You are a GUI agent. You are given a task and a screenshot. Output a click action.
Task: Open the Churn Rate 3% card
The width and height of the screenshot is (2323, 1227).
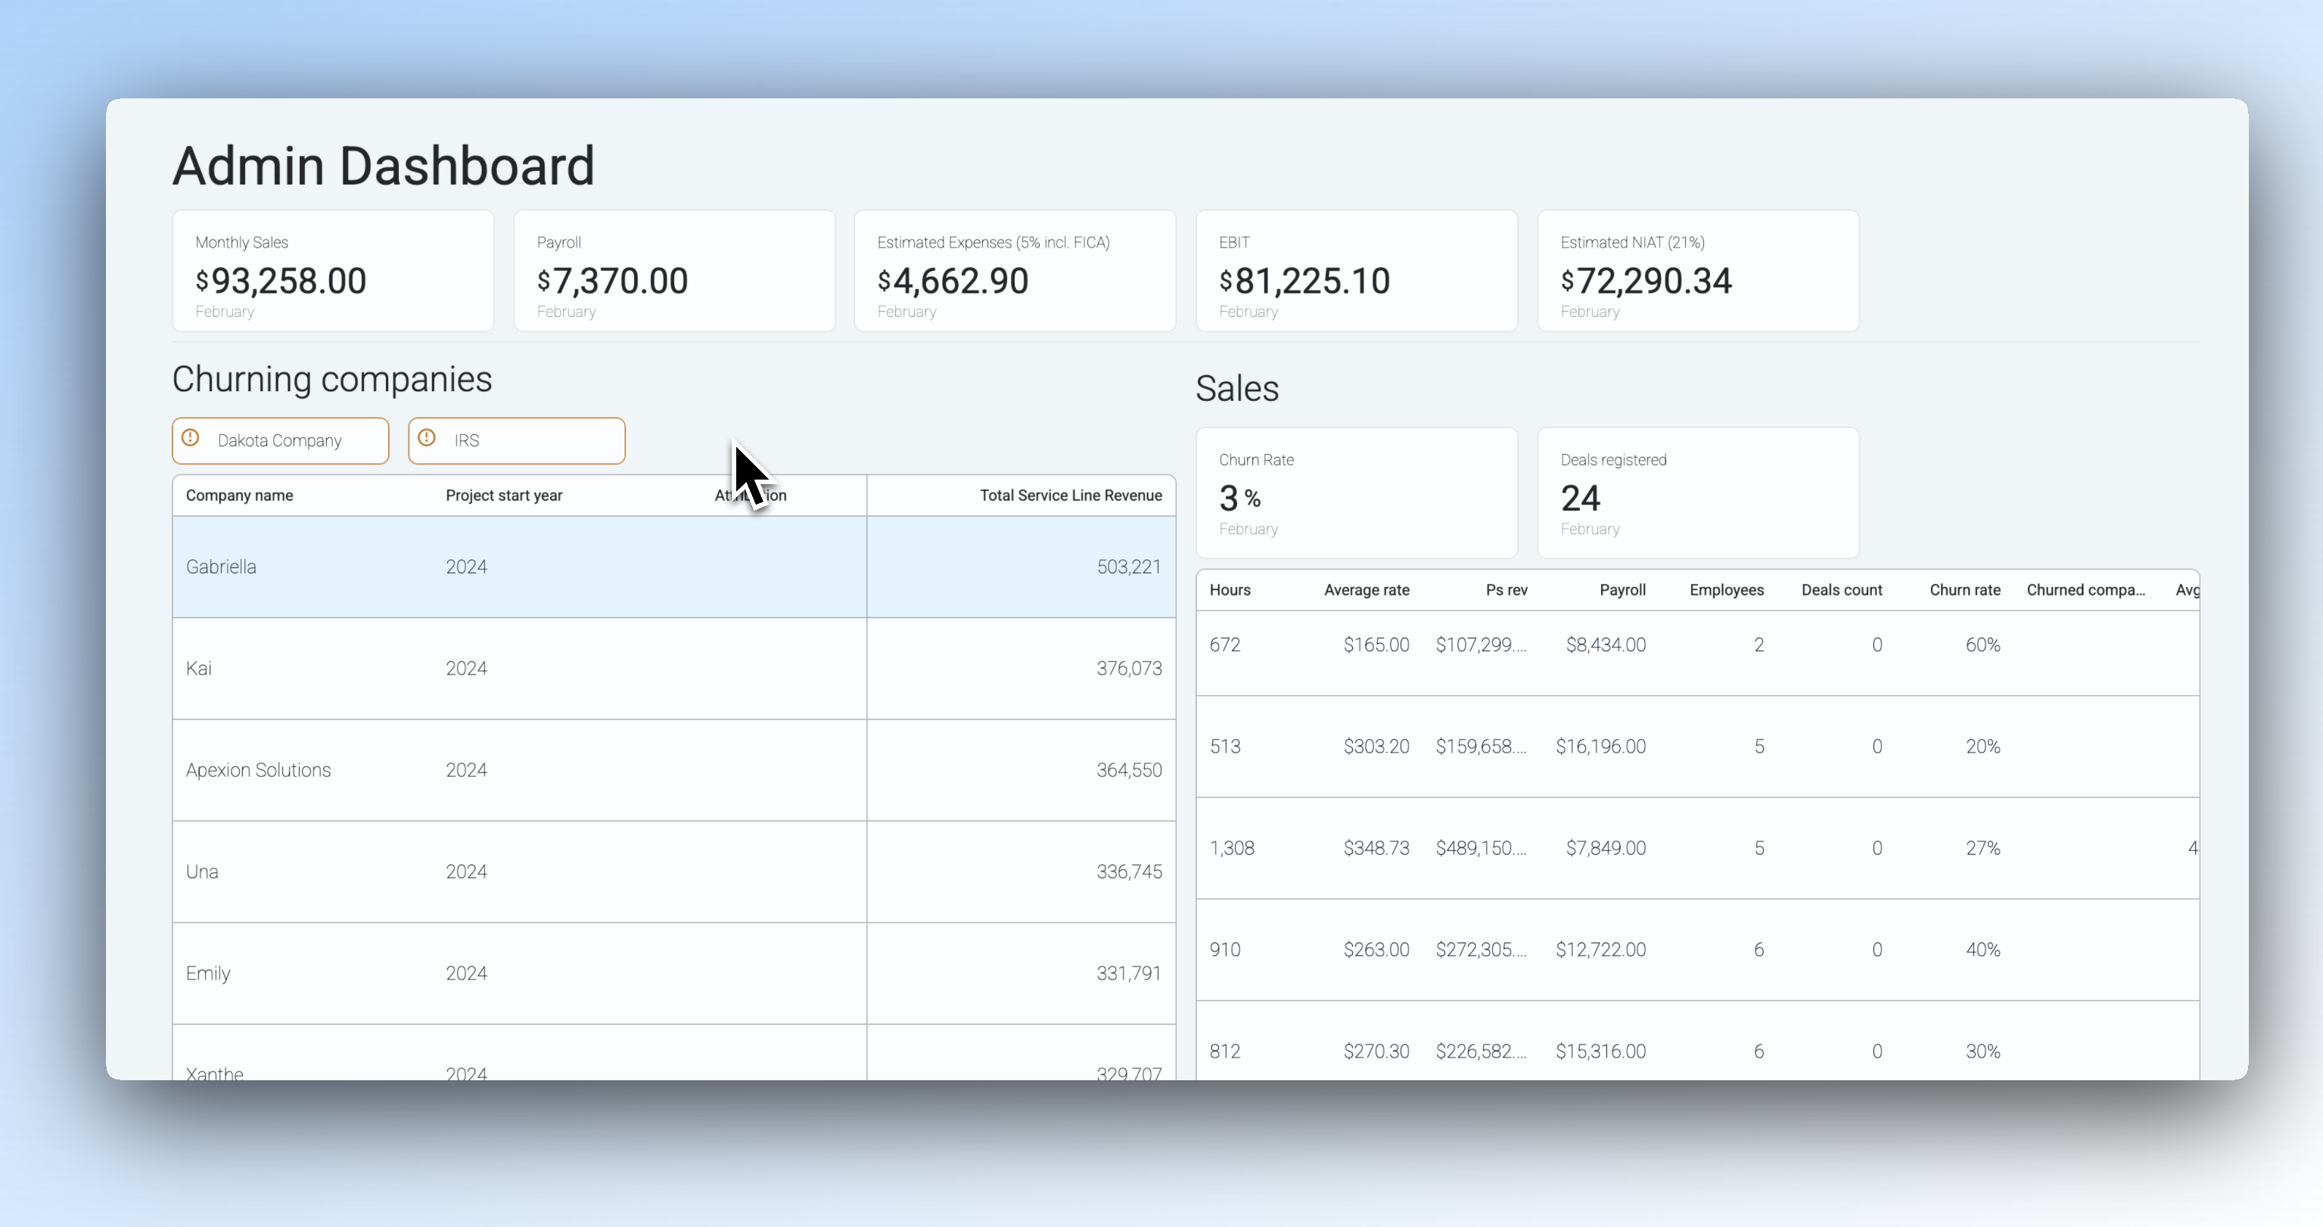pyautogui.click(x=1357, y=493)
